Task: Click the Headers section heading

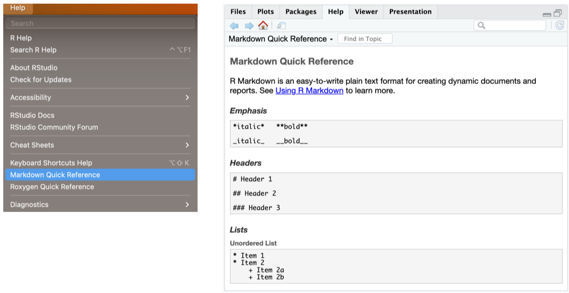Action: pyautogui.click(x=245, y=163)
